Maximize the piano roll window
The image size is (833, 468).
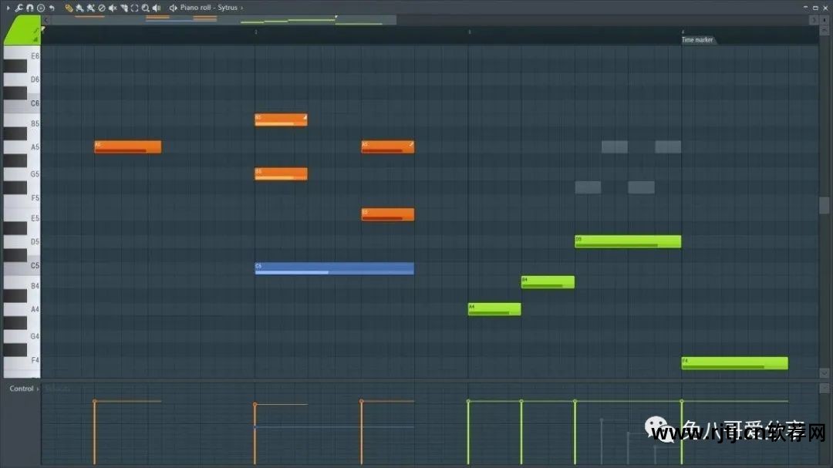[x=815, y=8]
